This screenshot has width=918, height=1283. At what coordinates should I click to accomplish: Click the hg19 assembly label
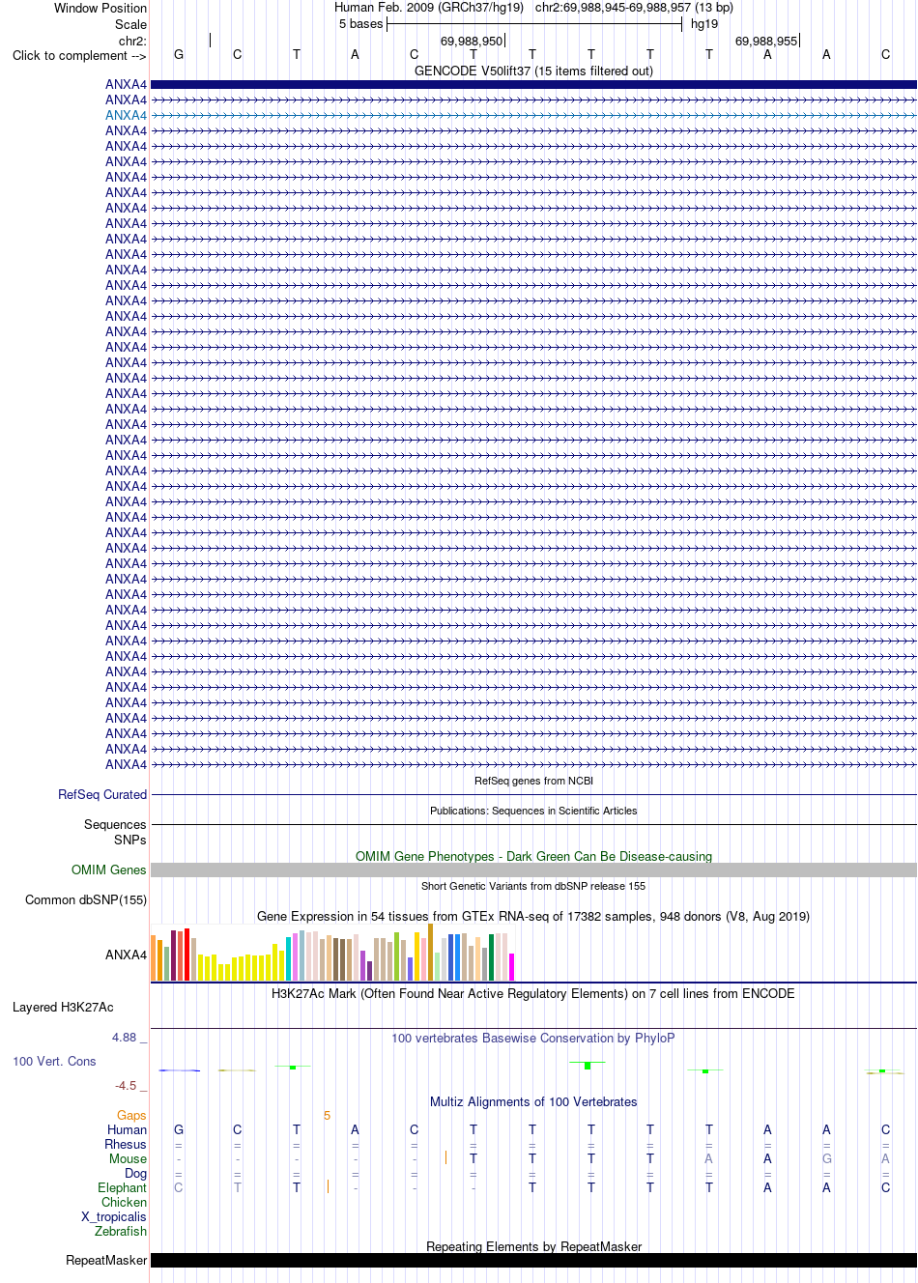(704, 24)
